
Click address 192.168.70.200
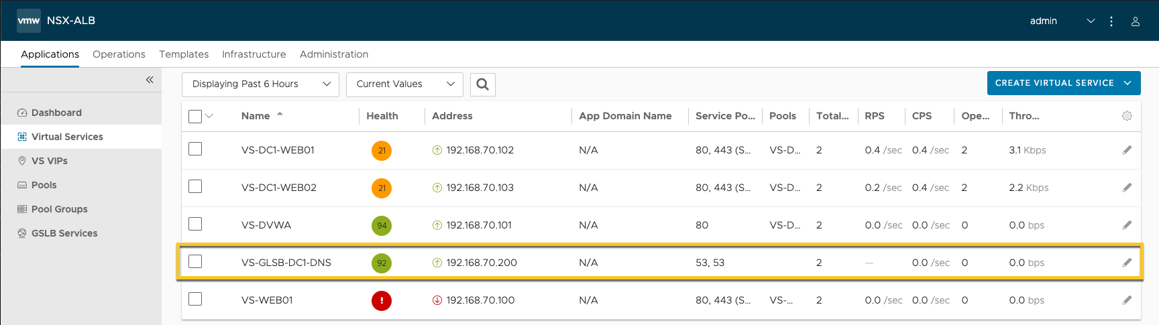pos(482,263)
